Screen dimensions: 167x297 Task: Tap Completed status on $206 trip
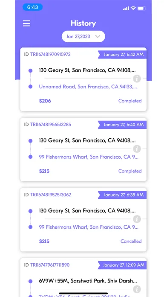coord(130,101)
